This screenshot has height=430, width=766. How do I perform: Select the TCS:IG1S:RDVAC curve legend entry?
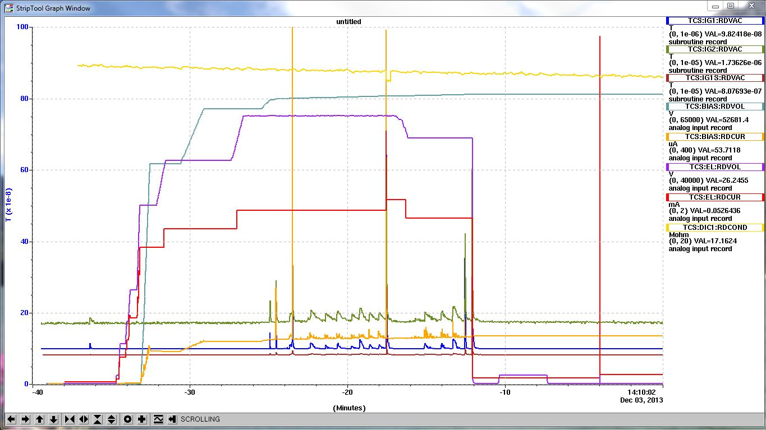click(x=715, y=78)
